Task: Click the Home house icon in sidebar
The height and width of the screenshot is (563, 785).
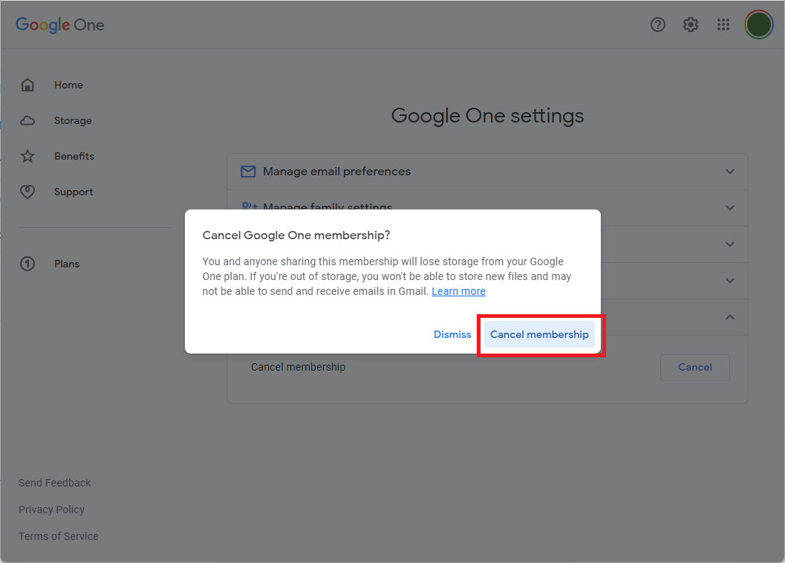Action: (27, 85)
